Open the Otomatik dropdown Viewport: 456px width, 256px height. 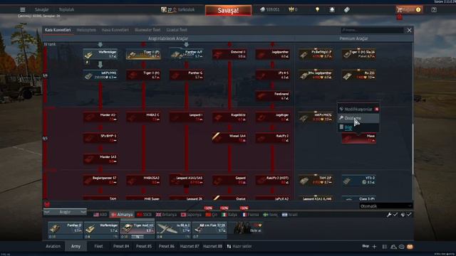pos(386,206)
